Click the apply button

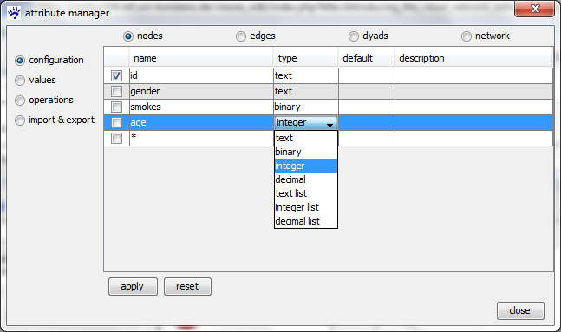pyautogui.click(x=133, y=287)
